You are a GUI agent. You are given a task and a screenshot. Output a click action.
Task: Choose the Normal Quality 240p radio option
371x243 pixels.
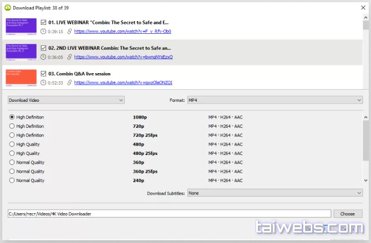(12, 180)
